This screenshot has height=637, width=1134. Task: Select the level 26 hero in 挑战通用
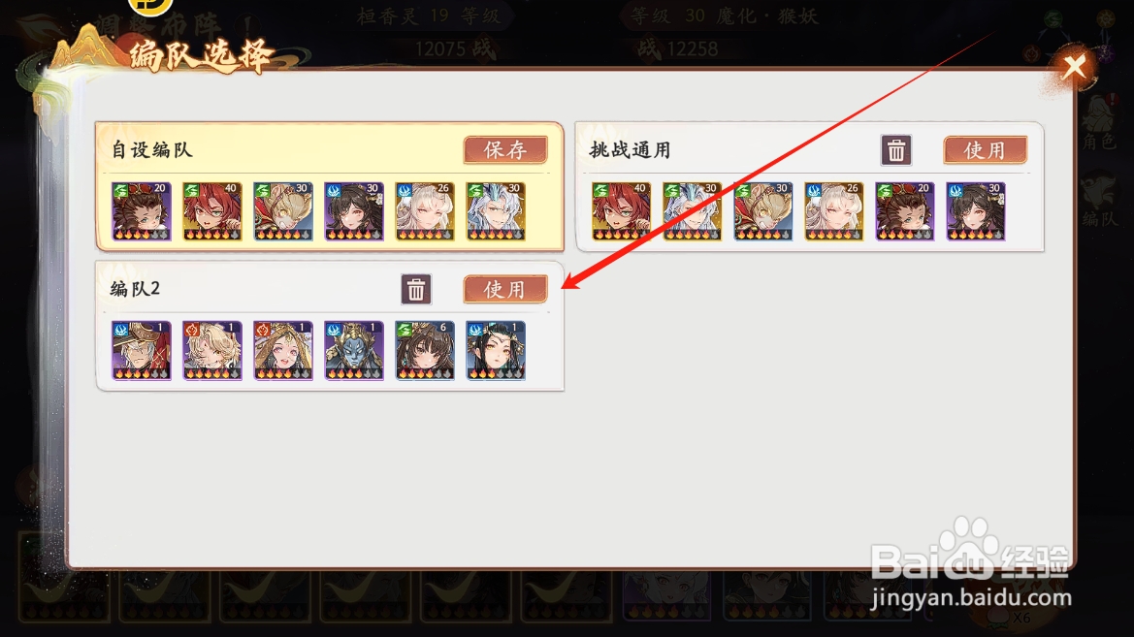point(834,211)
